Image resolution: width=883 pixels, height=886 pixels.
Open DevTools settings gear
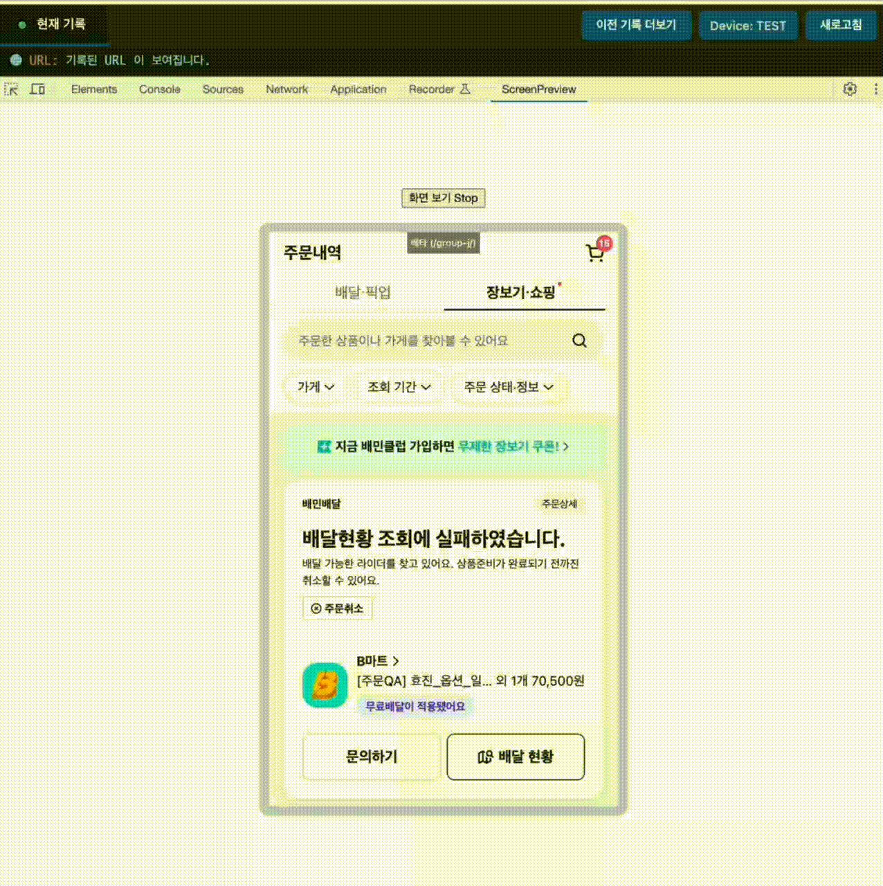[850, 89]
